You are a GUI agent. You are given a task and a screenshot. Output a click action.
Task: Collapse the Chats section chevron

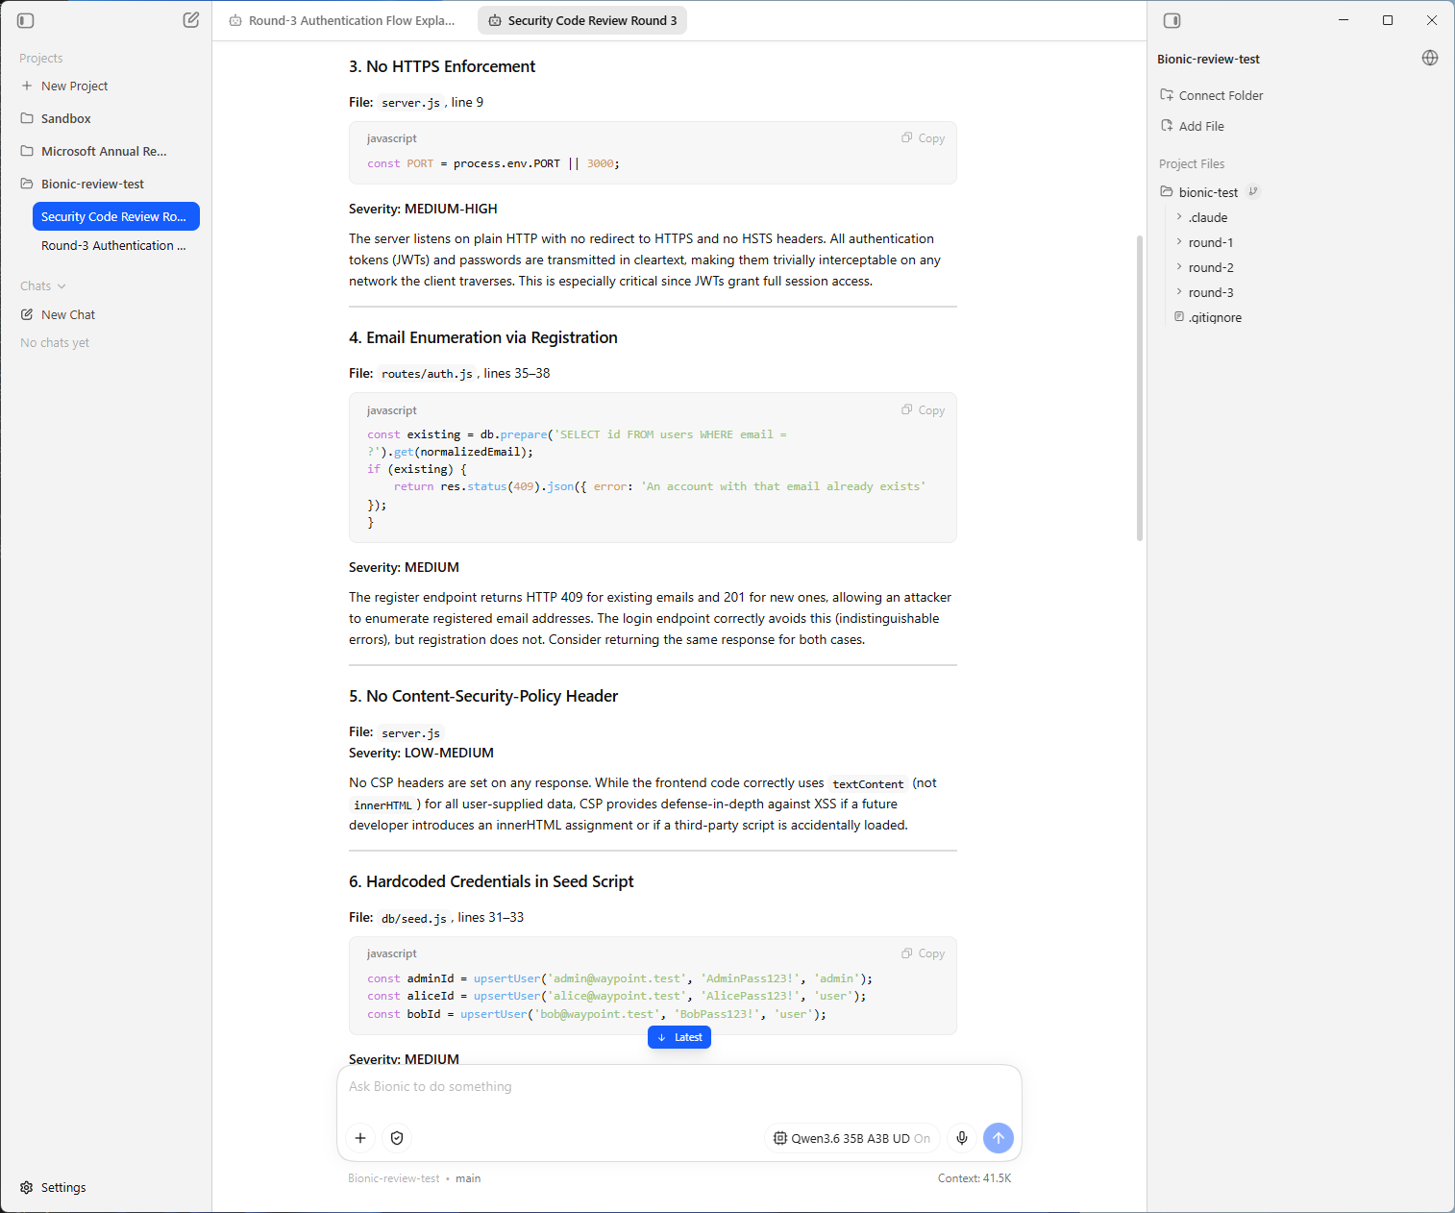(62, 286)
